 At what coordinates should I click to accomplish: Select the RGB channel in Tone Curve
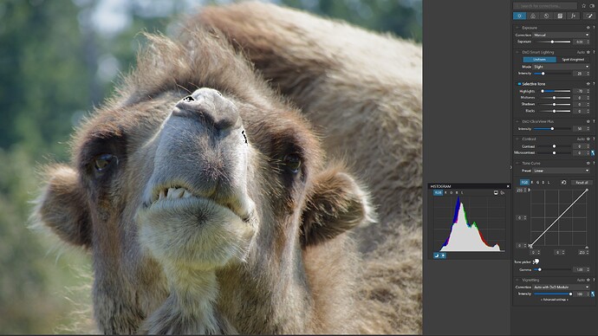click(x=525, y=183)
